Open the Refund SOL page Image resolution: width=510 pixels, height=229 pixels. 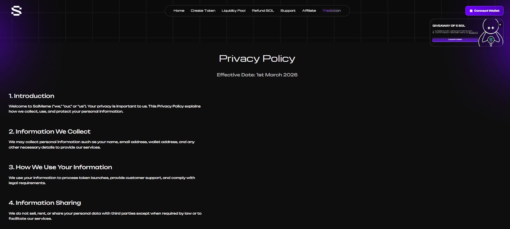pyautogui.click(x=263, y=11)
